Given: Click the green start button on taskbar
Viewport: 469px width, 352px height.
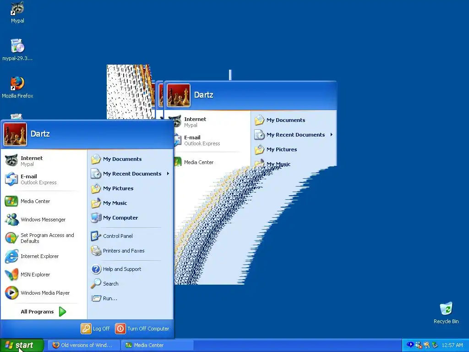Looking at the screenshot, I should (x=22, y=345).
